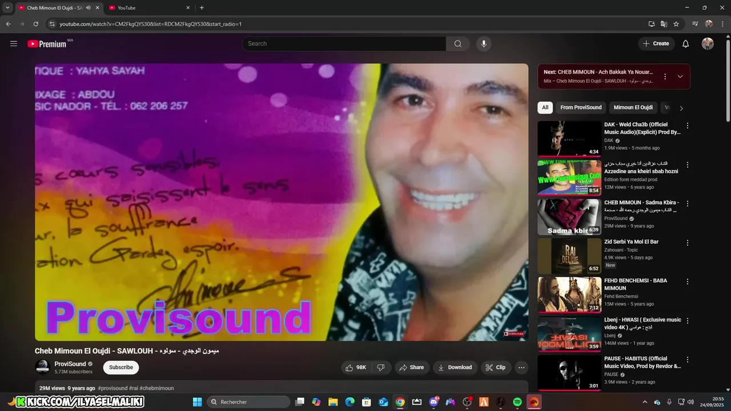
Task: Install or cast page icon in address bar
Action: [652, 24]
